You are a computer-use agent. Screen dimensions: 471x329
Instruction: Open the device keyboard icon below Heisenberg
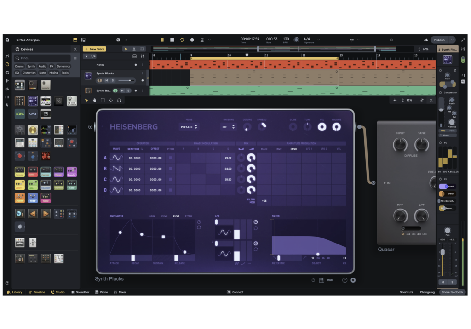(322, 280)
